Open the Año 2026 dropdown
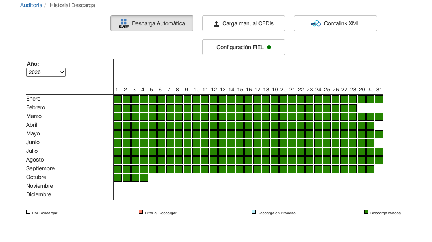 tap(46, 72)
